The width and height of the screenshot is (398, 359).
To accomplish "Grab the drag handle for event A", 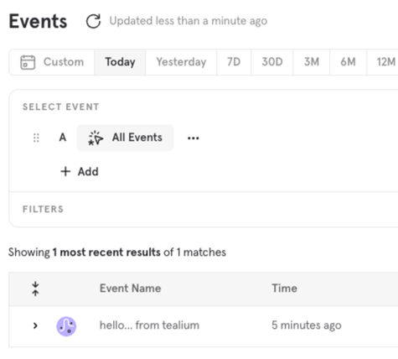I will pyautogui.click(x=36, y=138).
